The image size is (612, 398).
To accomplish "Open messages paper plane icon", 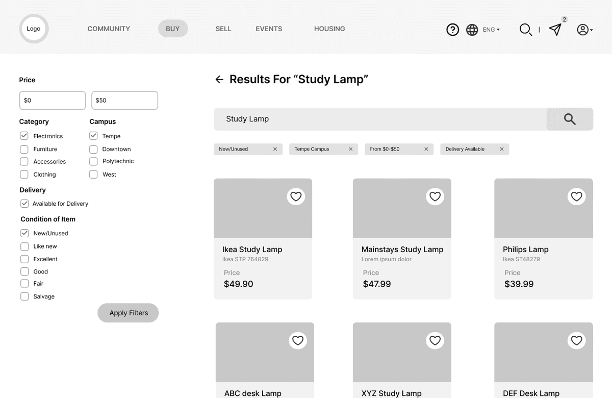I will pyautogui.click(x=555, y=30).
